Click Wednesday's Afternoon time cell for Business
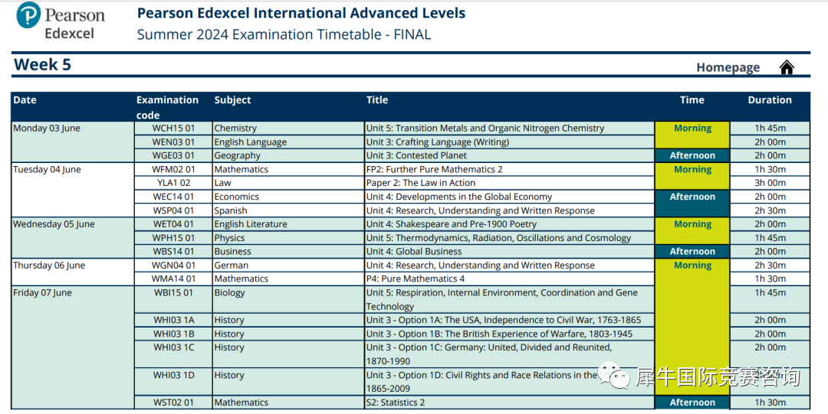 (x=692, y=252)
